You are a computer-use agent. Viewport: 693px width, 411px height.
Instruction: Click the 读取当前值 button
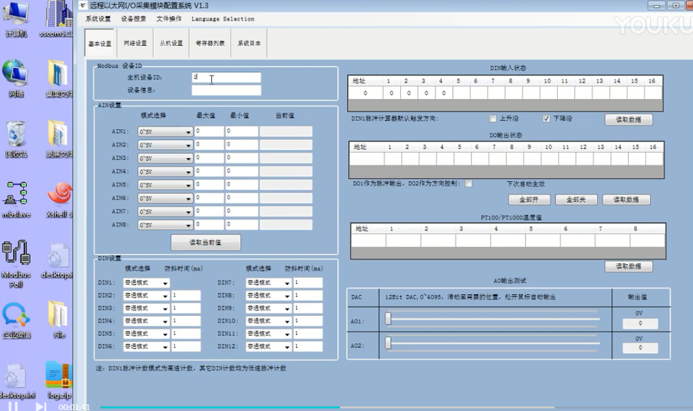[205, 243]
